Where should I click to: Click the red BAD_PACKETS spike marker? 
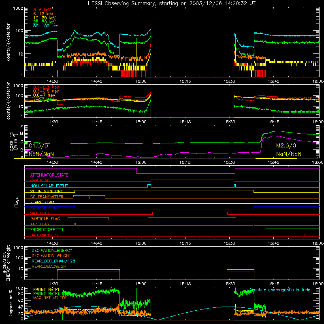coord(305,235)
